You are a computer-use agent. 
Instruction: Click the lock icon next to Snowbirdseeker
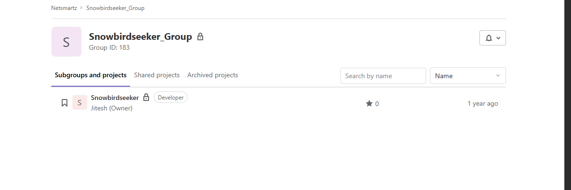[146, 97]
